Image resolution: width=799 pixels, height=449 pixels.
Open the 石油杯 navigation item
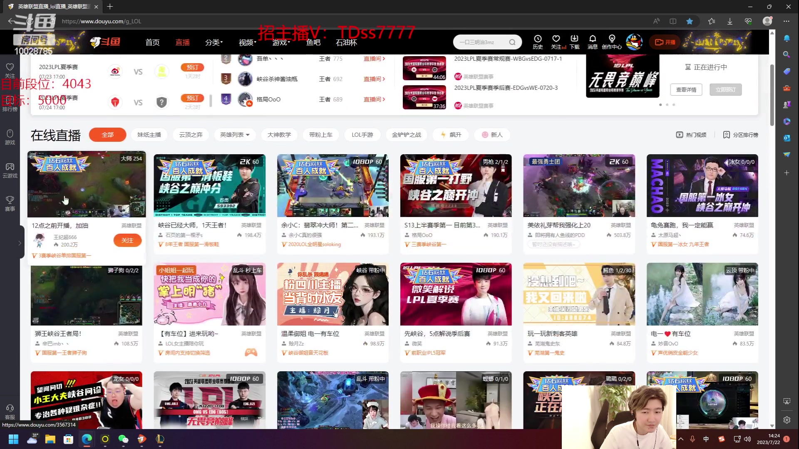coord(346,42)
